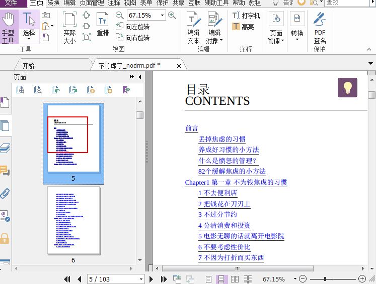Go to first page button

(67, 279)
